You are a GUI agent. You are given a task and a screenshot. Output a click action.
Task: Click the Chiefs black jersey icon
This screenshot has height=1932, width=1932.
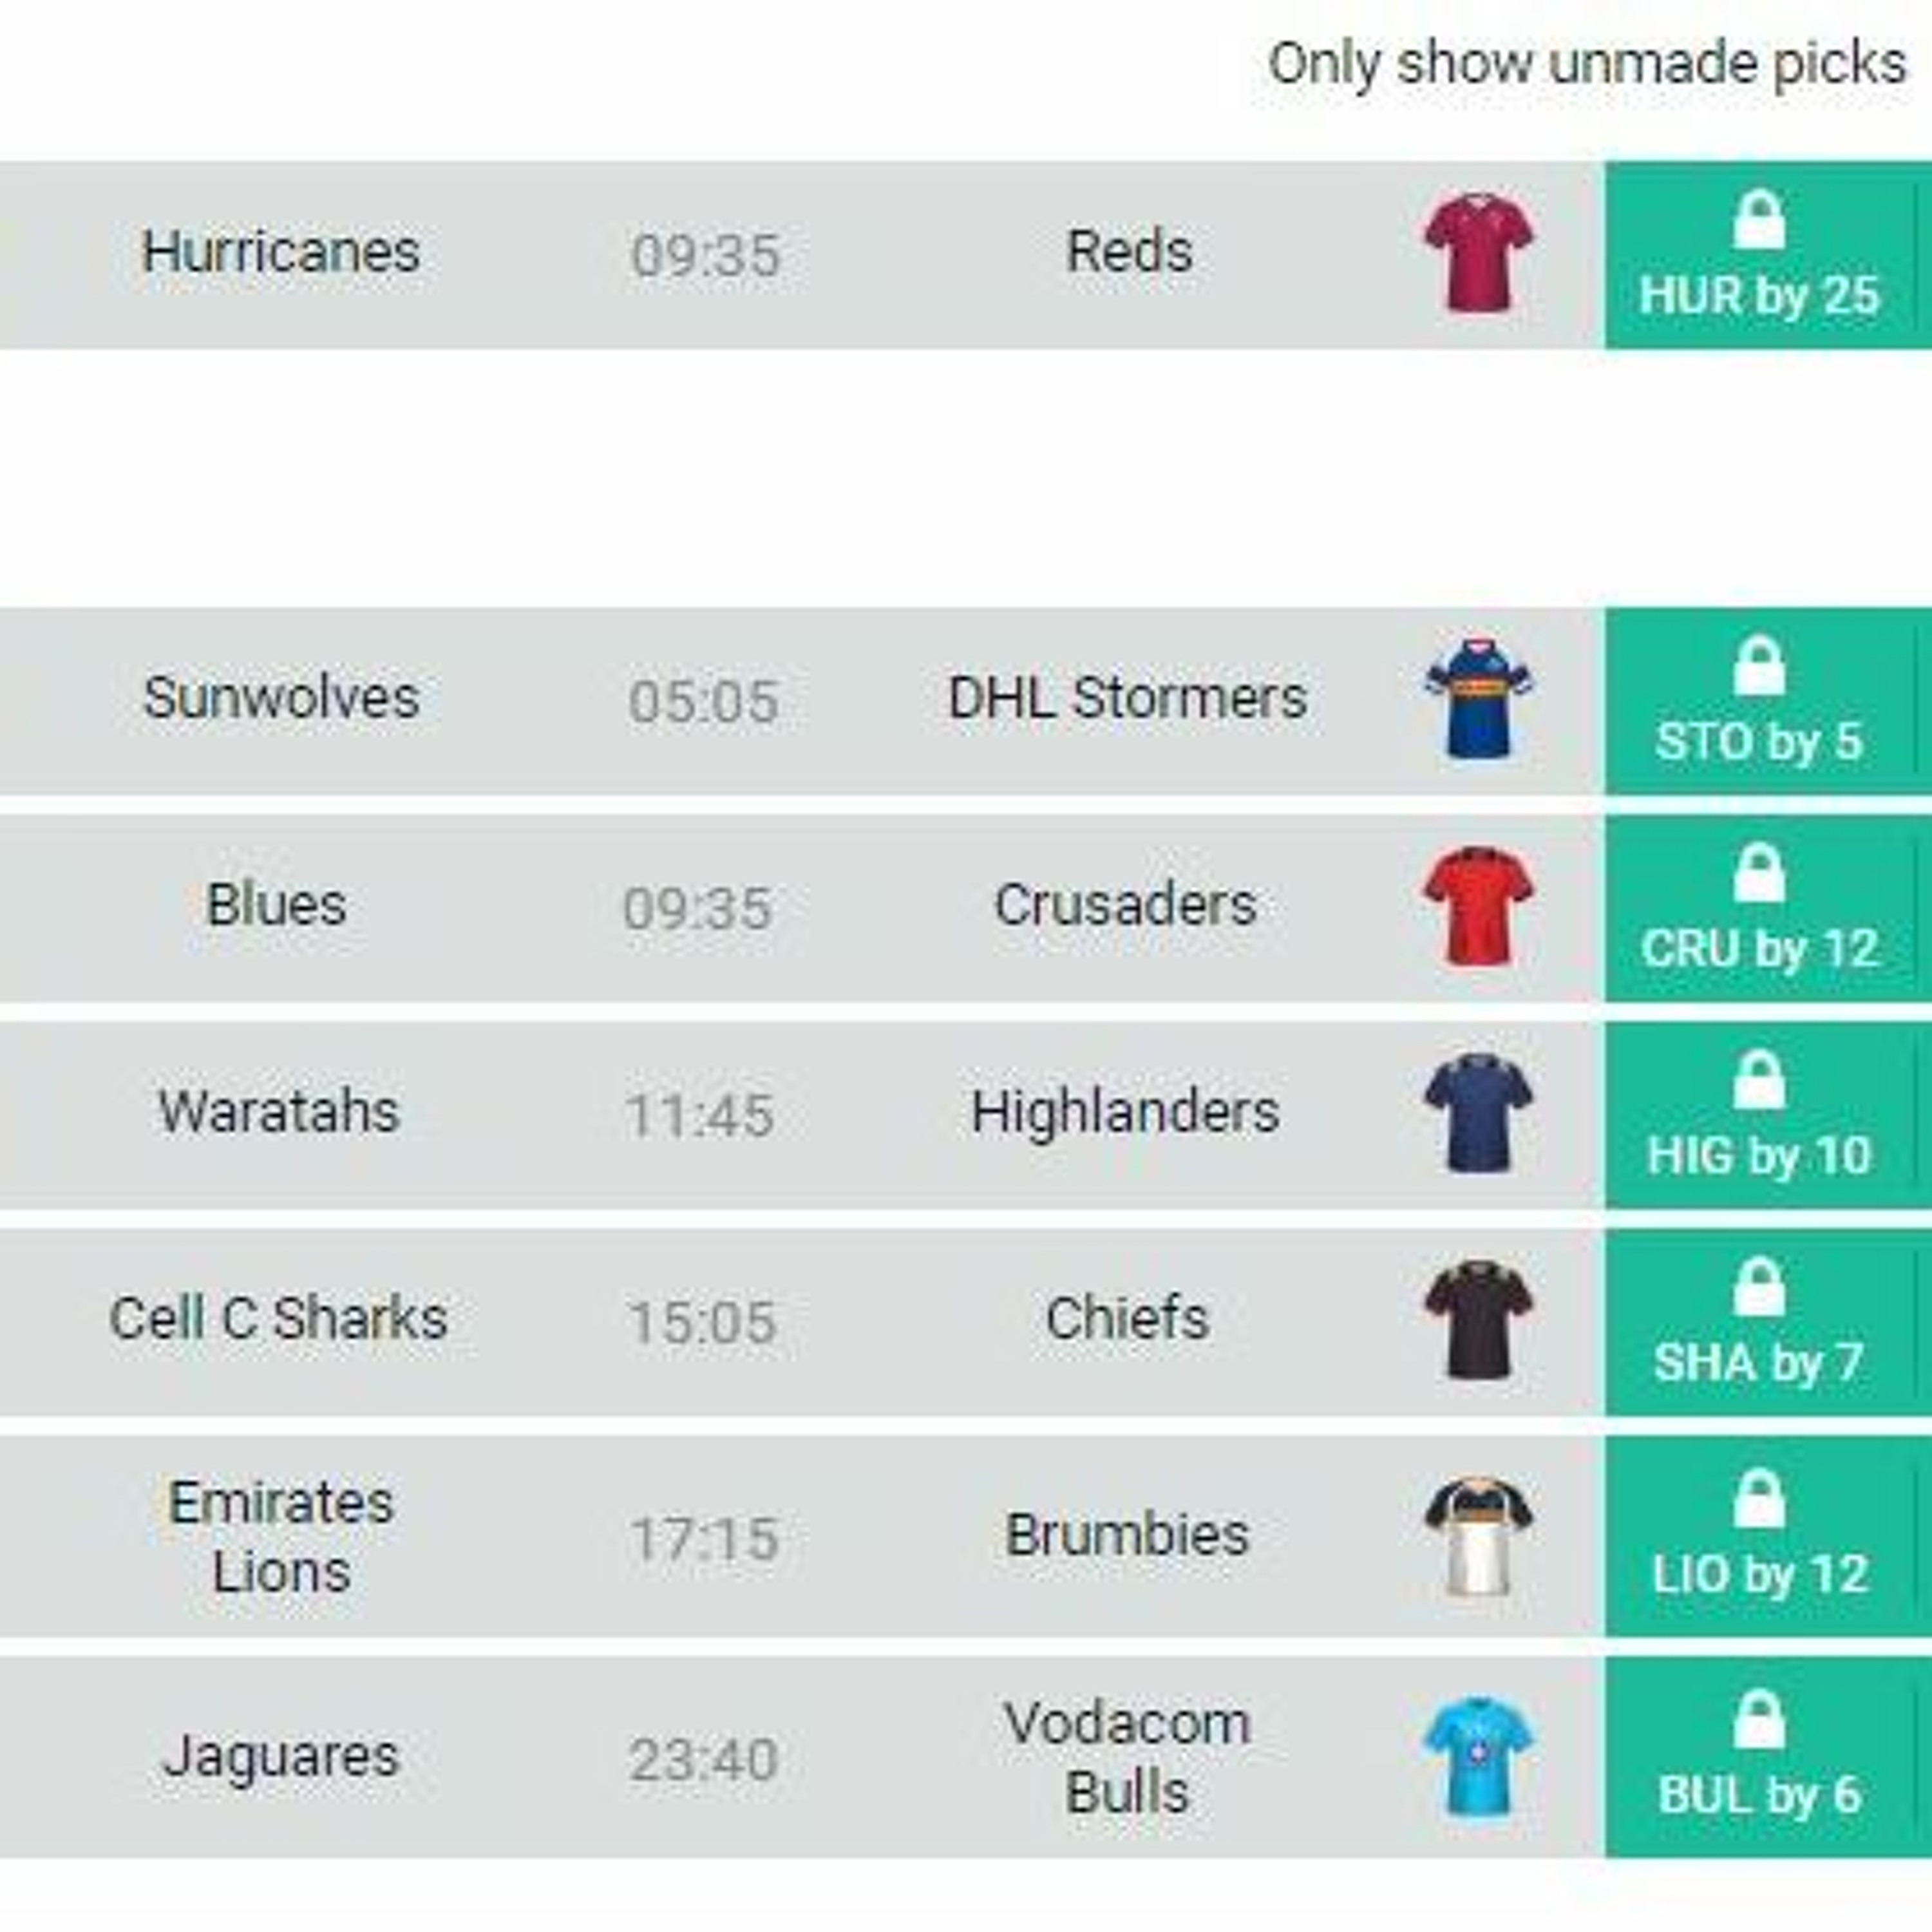1478,1321
